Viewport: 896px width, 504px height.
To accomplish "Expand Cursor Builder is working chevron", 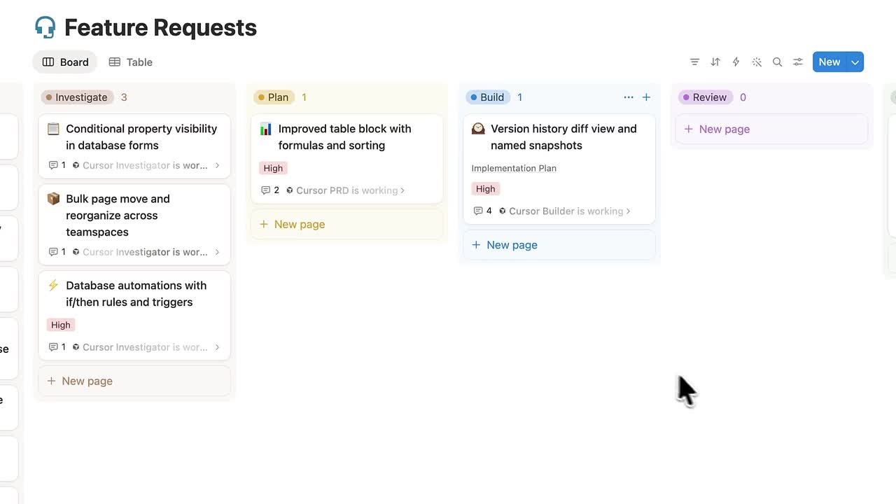I will pos(628,211).
